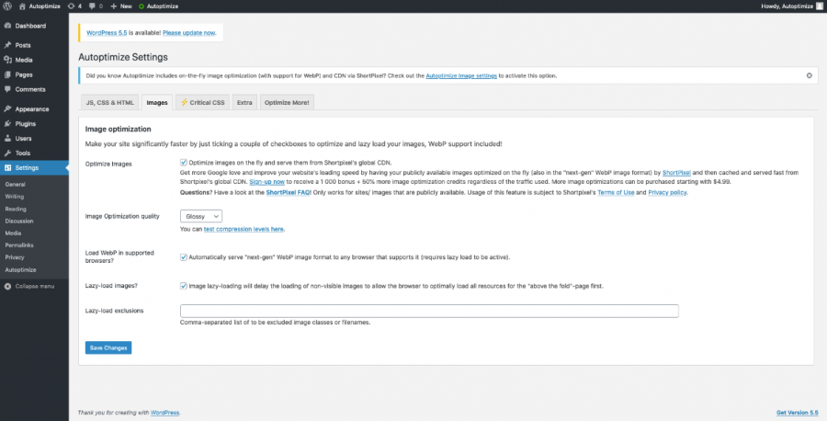Open the Image Optimization quality dropdown
Viewport: 827px width, 421px height.
pos(201,216)
